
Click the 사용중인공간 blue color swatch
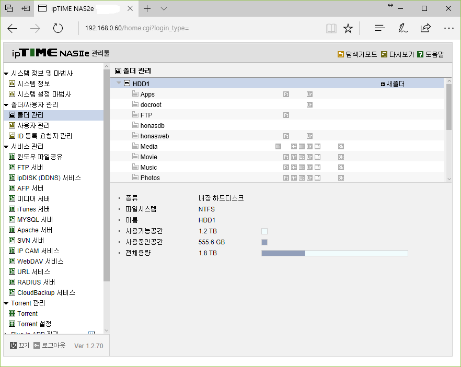pos(264,242)
